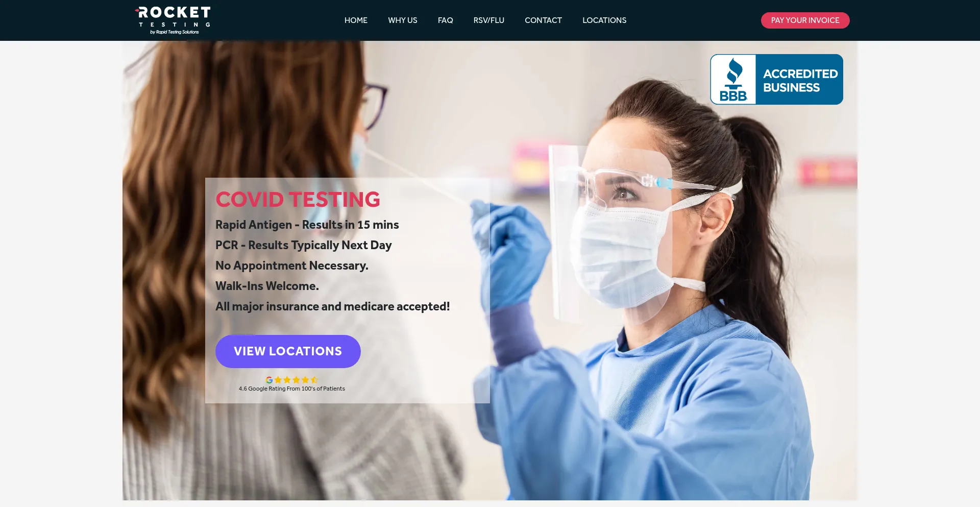Click the No Appointment Necessary text
Screen dimensions: 980x507
[x=291, y=265]
